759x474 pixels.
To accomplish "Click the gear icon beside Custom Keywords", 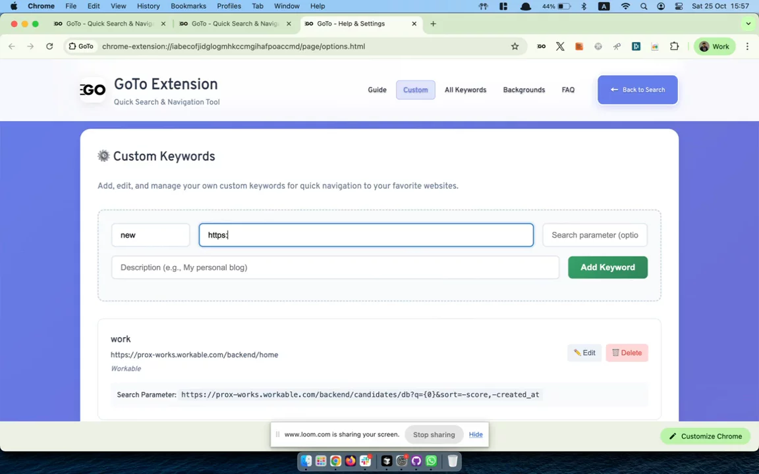I will 103,156.
